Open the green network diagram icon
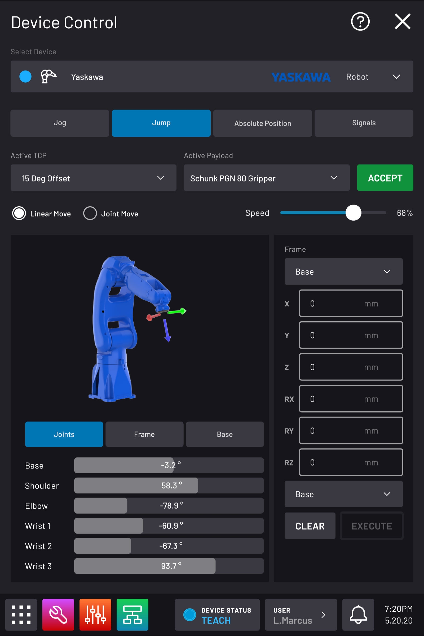This screenshot has height=636, width=424. pos(132,615)
